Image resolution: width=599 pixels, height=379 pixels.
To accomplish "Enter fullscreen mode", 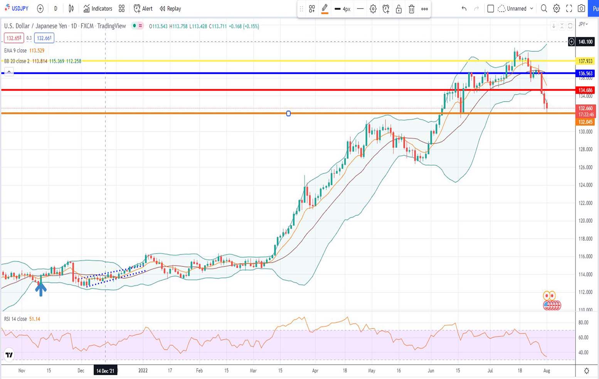I will coord(569,8).
